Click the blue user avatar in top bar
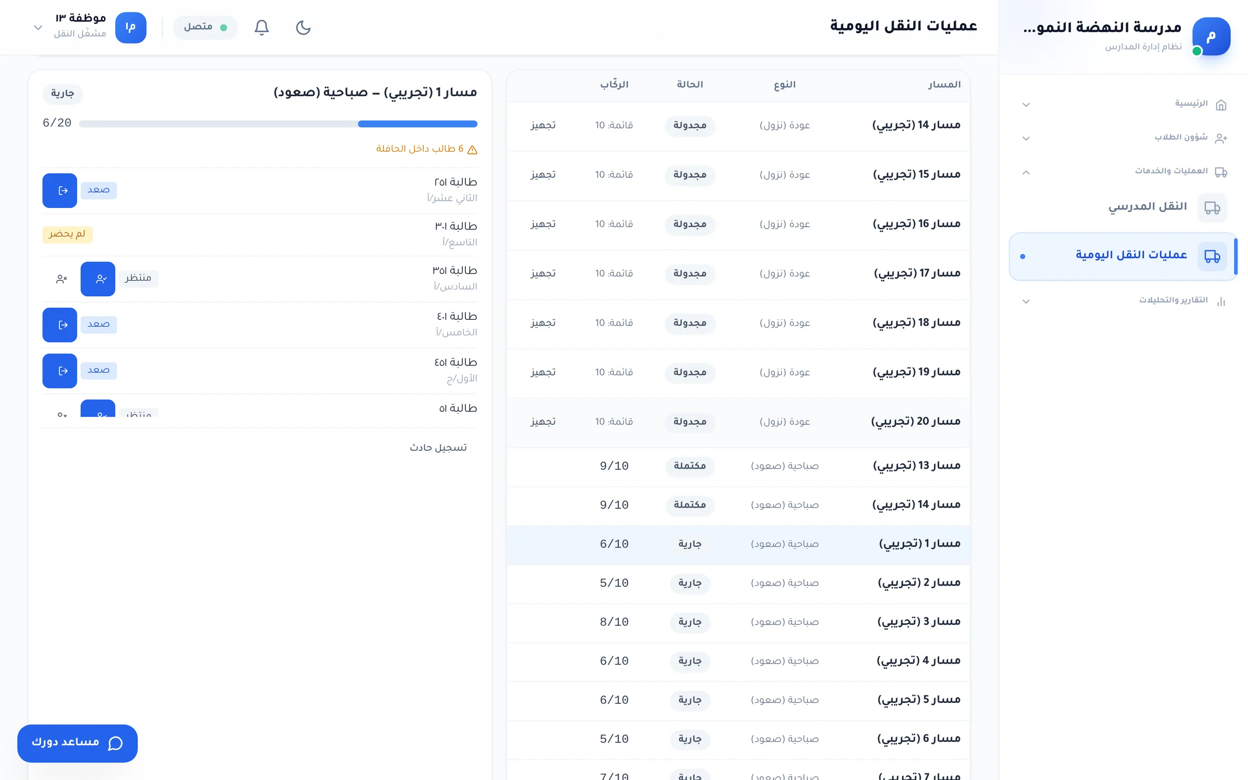This screenshot has height=780, width=1248. [131, 28]
